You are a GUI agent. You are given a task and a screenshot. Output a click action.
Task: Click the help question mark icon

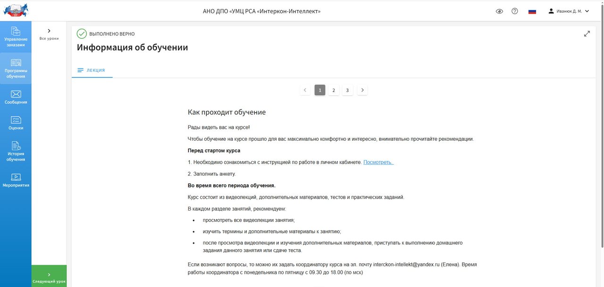[515, 11]
